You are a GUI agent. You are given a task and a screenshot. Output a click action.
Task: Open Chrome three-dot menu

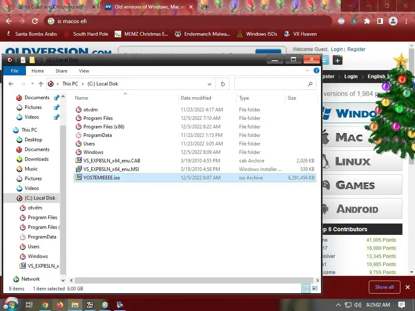406,21
